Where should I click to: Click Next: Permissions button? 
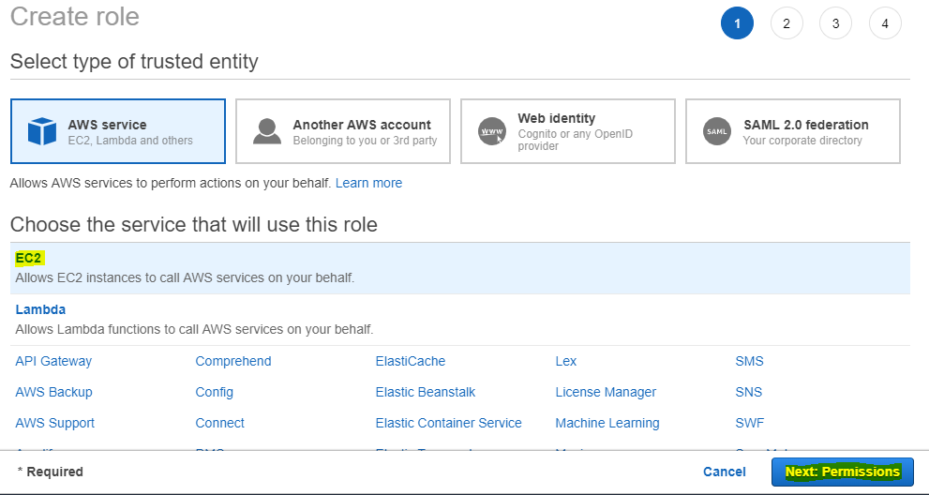(x=843, y=472)
